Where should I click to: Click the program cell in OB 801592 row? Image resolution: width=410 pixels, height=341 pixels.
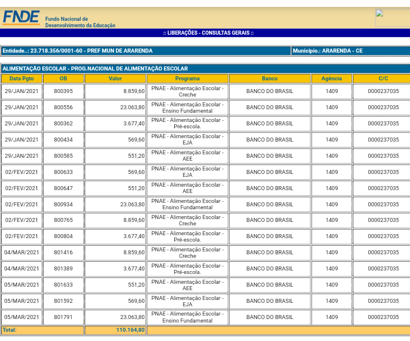(187, 301)
